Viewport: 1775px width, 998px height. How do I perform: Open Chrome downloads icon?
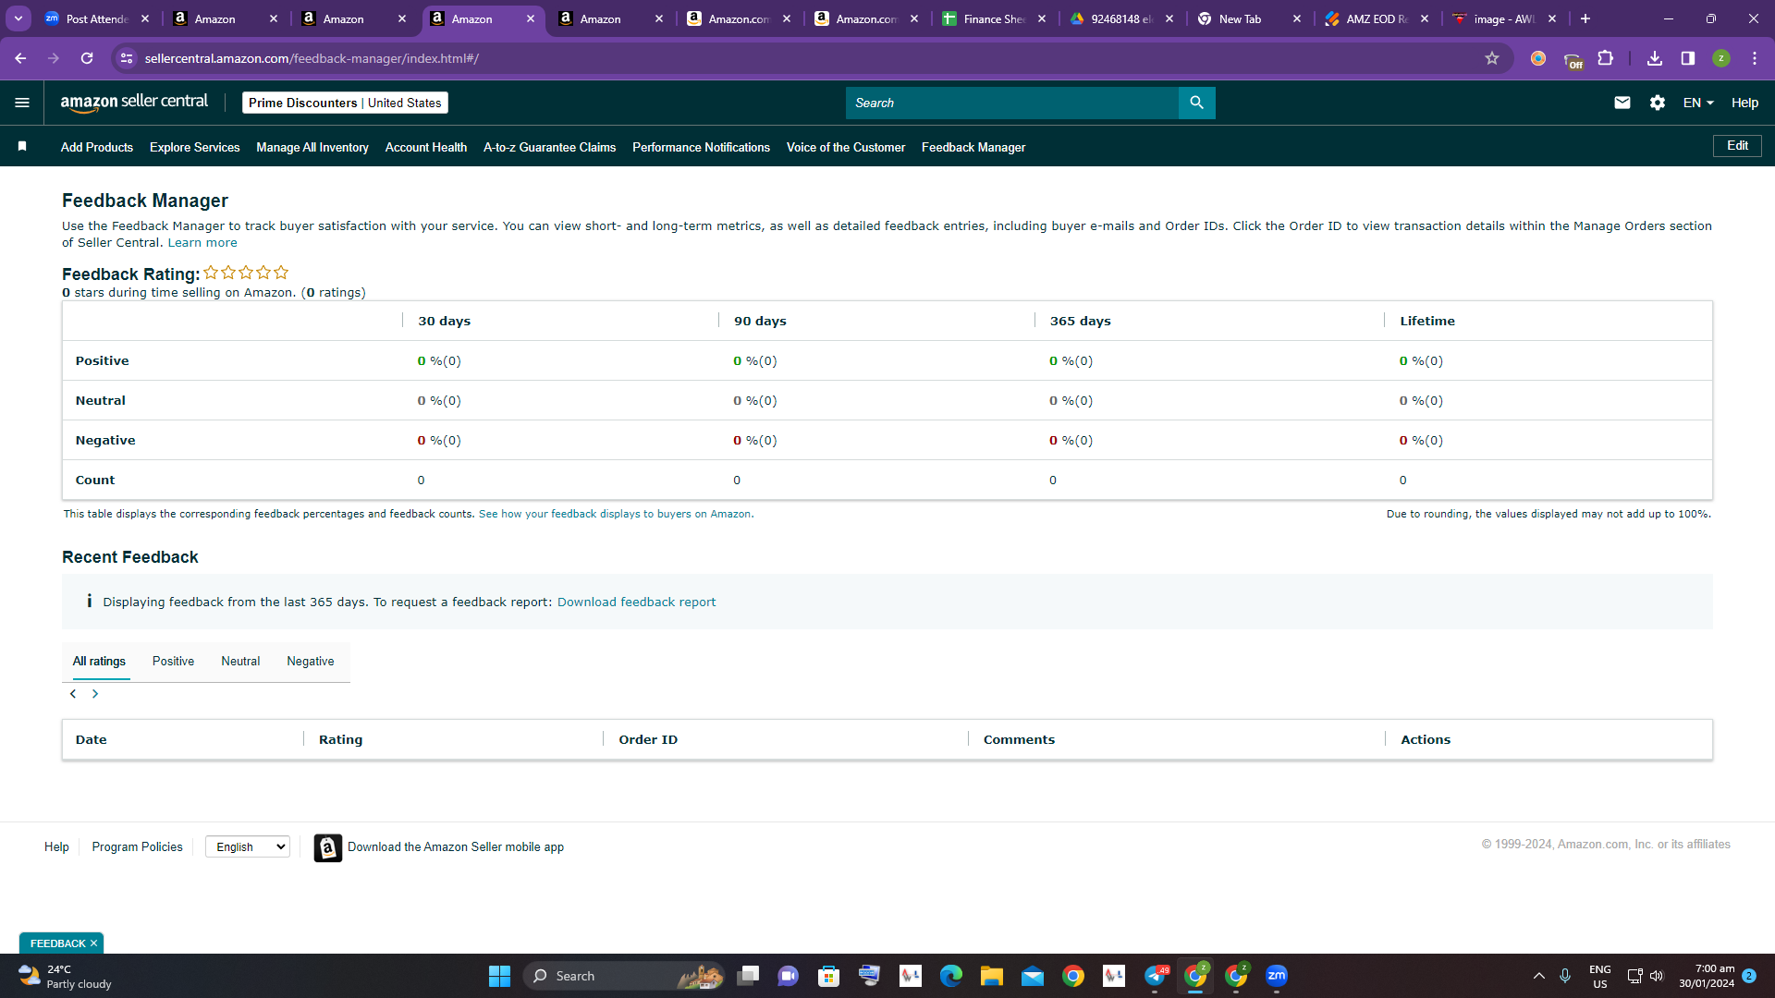(x=1655, y=58)
